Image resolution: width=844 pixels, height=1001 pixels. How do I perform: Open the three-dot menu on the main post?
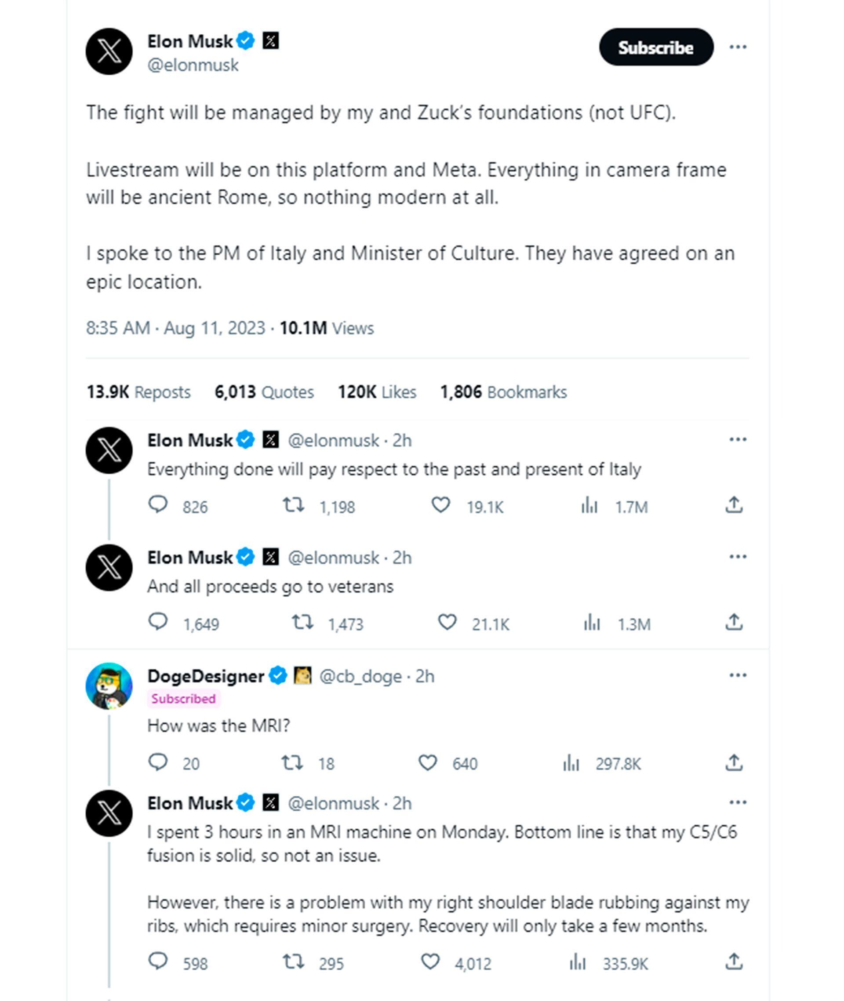coord(737,47)
